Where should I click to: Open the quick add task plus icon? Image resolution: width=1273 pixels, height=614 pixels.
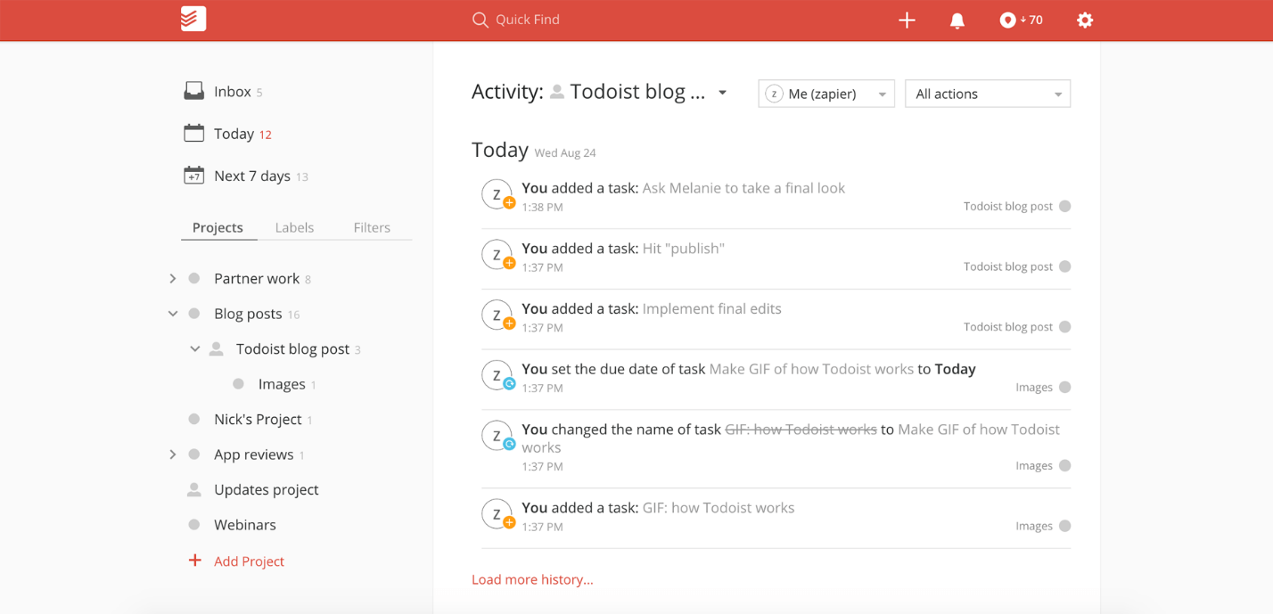[907, 20]
